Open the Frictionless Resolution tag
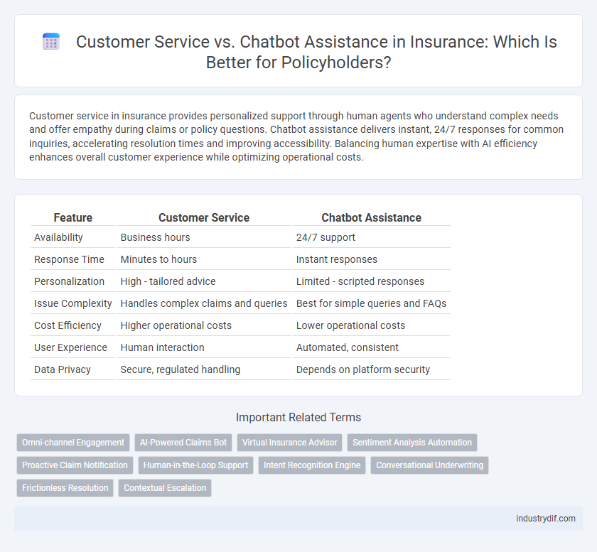Viewport: 597px width, 552px height. (x=65, y=488)
